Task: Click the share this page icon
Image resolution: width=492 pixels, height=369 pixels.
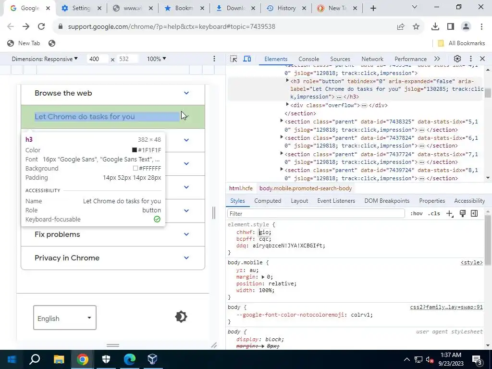Action: click(x=401, y=27)
